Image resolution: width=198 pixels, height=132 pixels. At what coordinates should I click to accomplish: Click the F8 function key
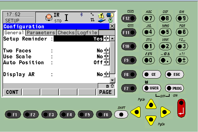[x=129, y=74]
